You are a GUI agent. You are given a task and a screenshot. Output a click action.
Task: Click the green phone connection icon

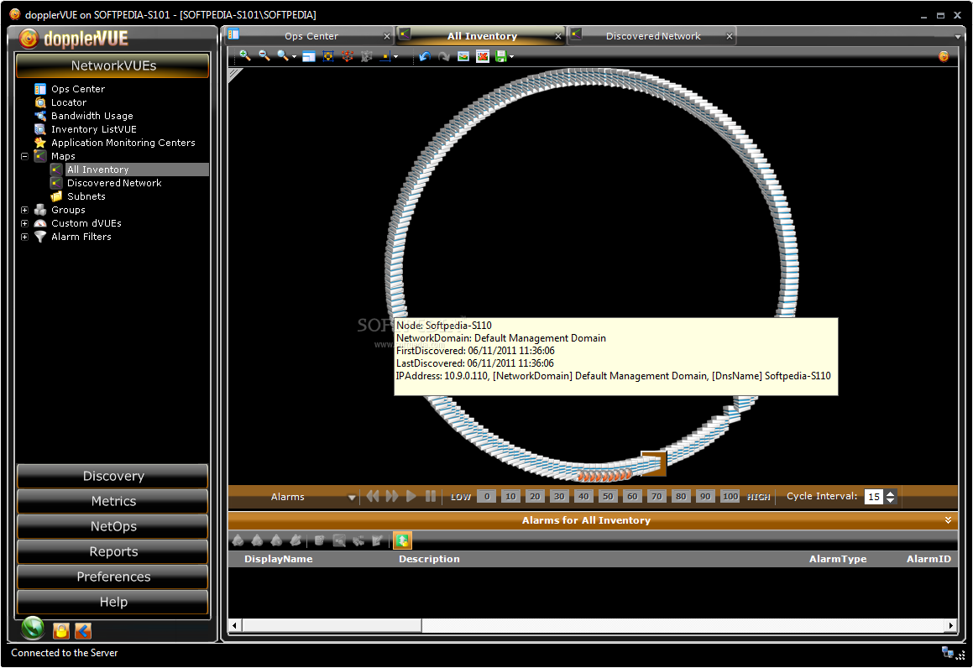click(33, 629)
